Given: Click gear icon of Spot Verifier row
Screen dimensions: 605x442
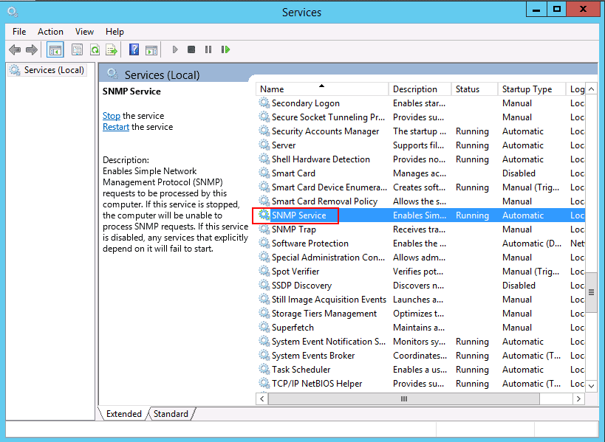Looking at the screenshot, I should [264, 272].
